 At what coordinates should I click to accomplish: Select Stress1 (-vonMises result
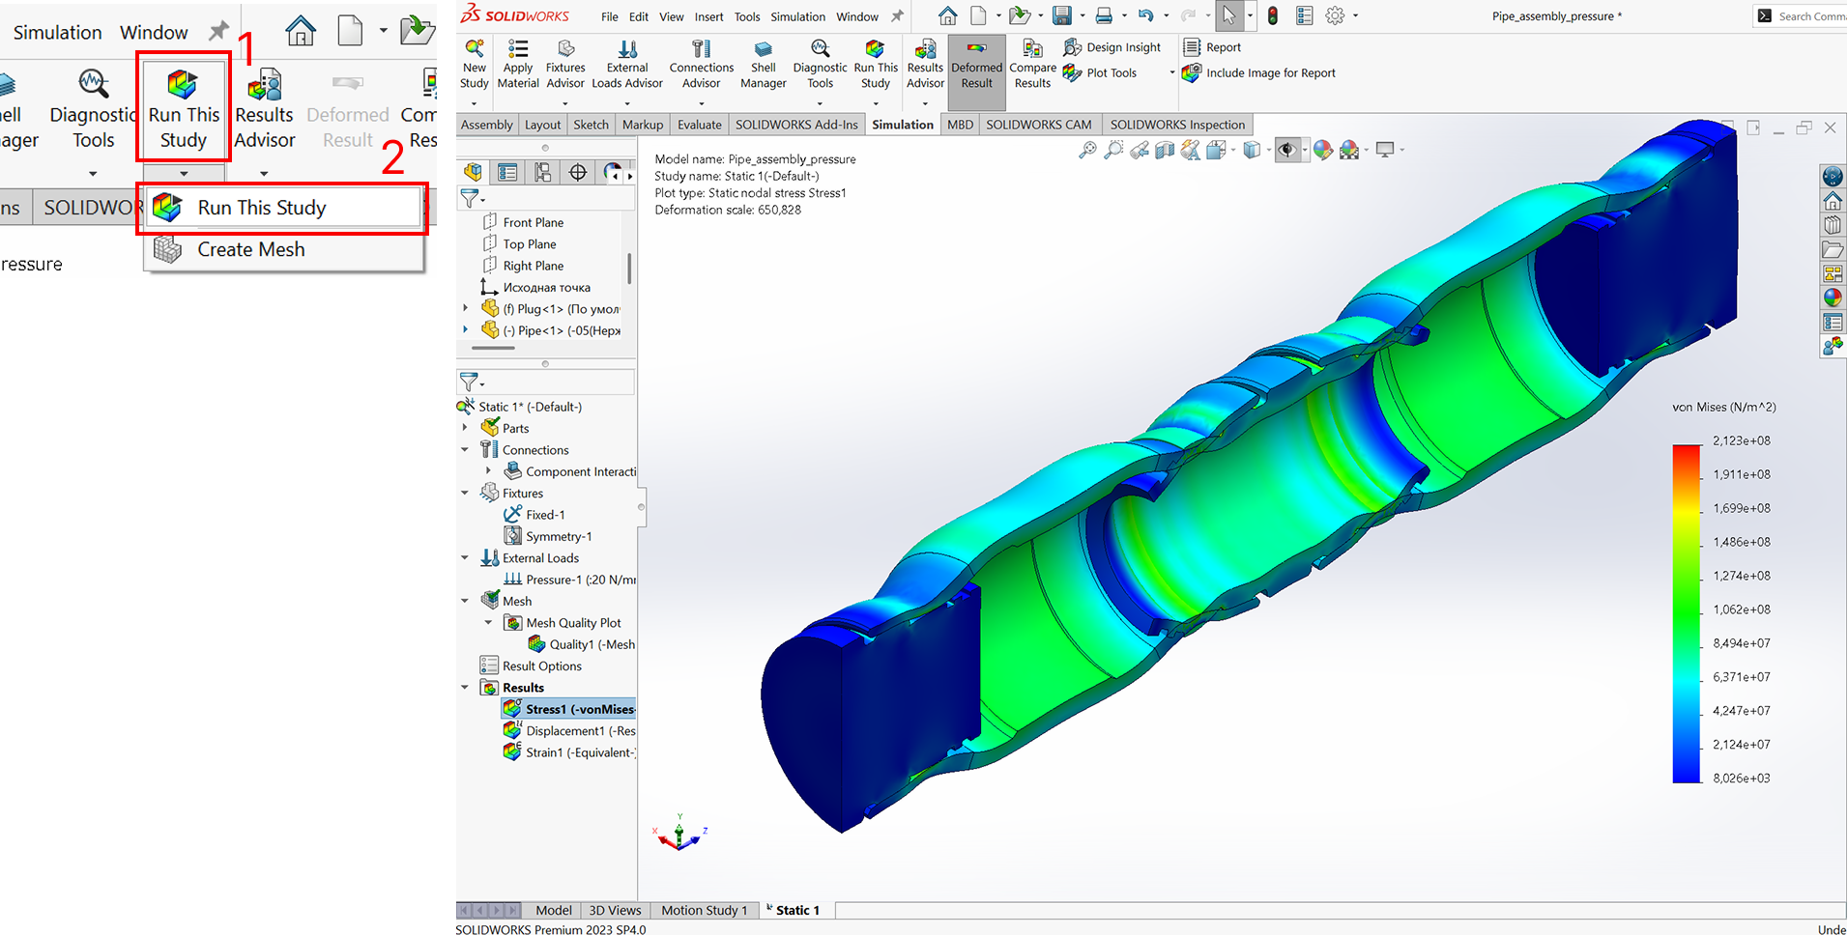pos(568,709)
